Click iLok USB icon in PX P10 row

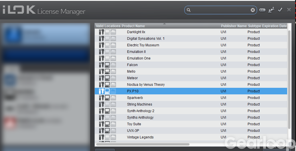pos(102,91)
